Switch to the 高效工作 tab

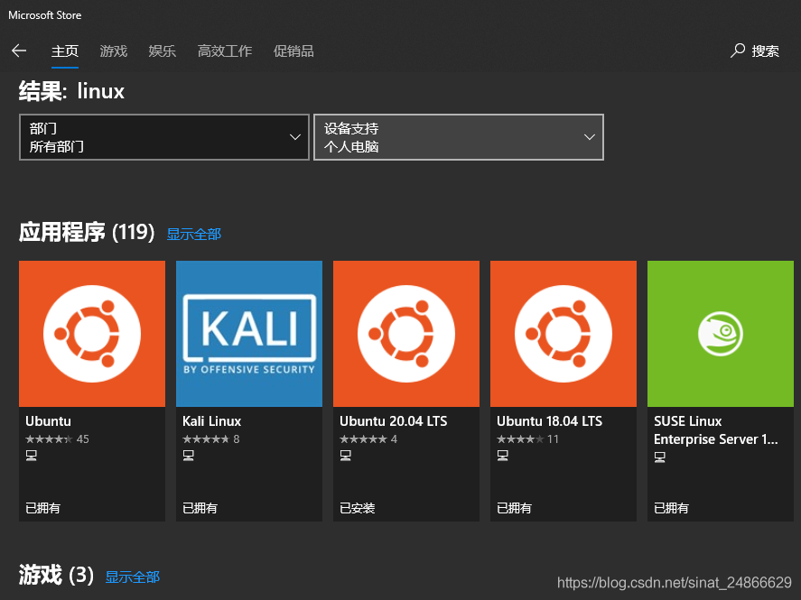(225, 51)
